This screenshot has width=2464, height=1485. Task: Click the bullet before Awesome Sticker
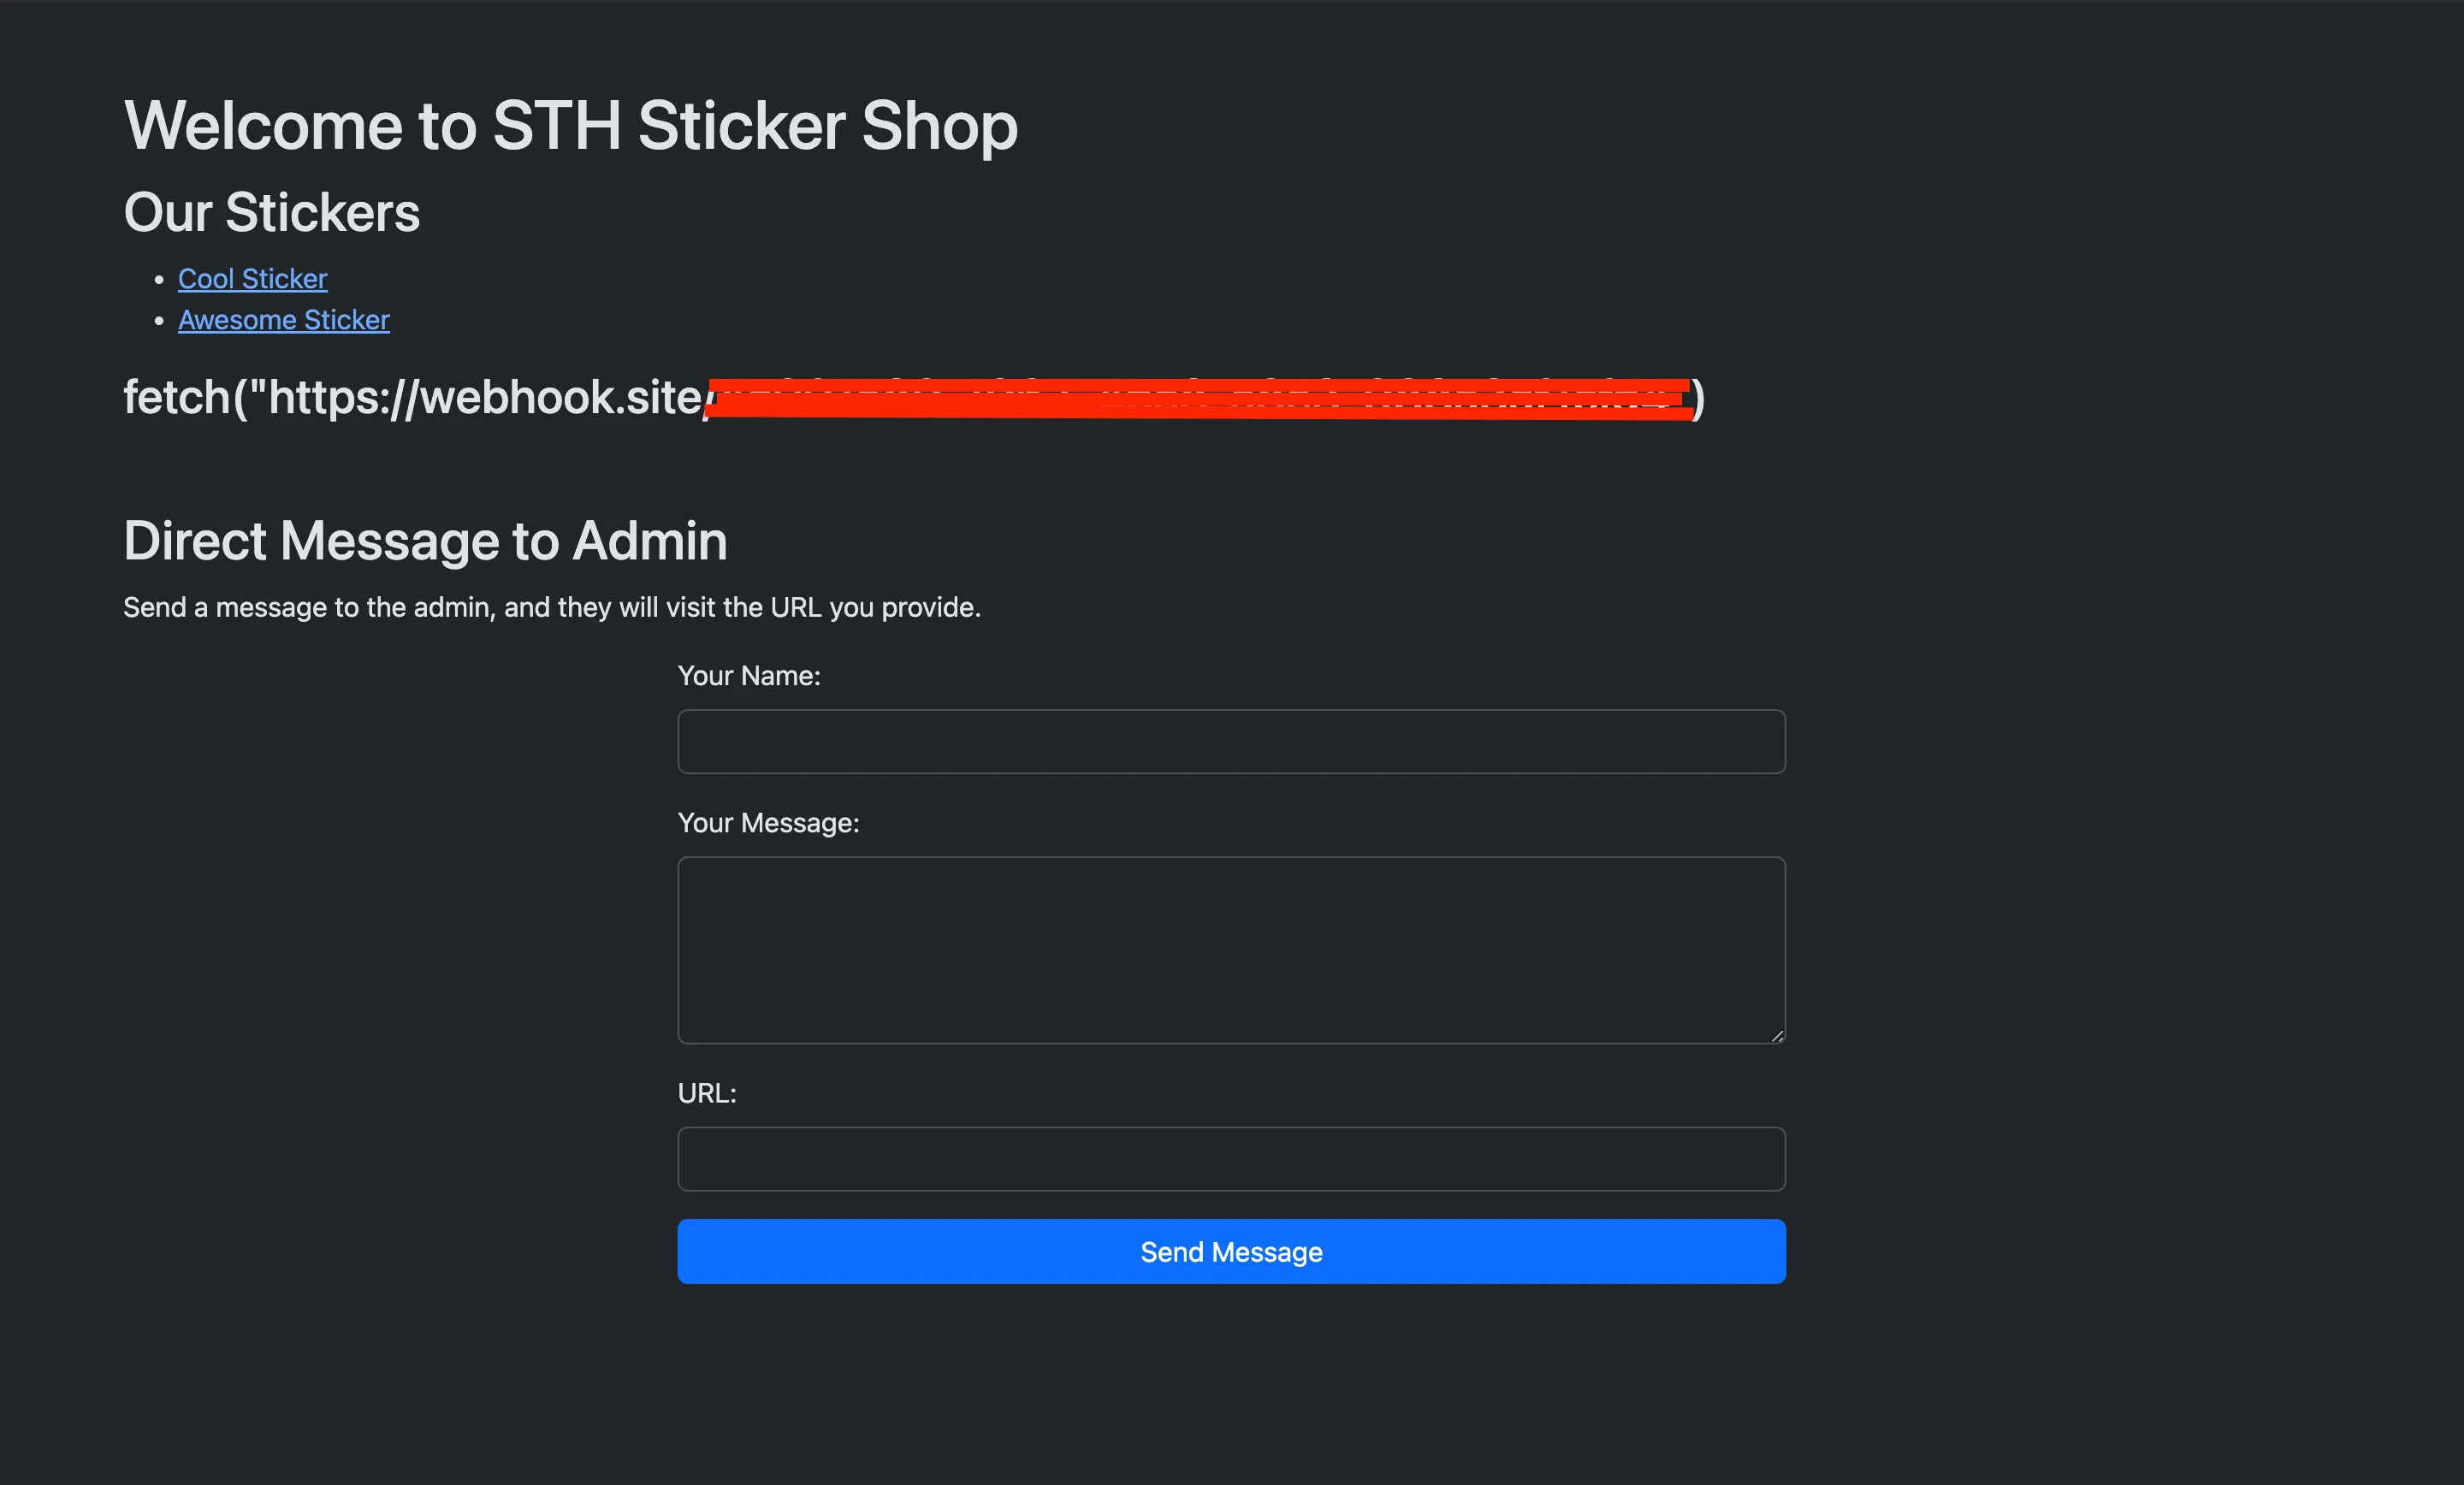[x=159, y=321]
